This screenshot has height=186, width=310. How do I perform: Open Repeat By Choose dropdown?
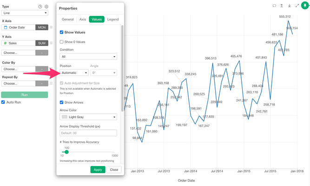pyautogui.click(x=19, y=83)
